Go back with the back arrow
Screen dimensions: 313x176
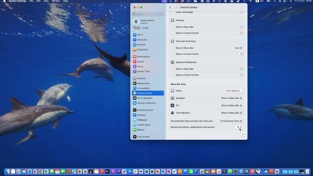(170, 7)
